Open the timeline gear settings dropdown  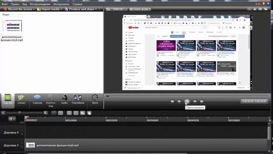[12, 119]
